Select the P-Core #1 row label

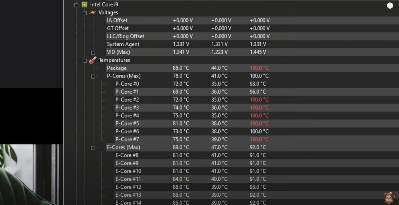pos(127,92)
